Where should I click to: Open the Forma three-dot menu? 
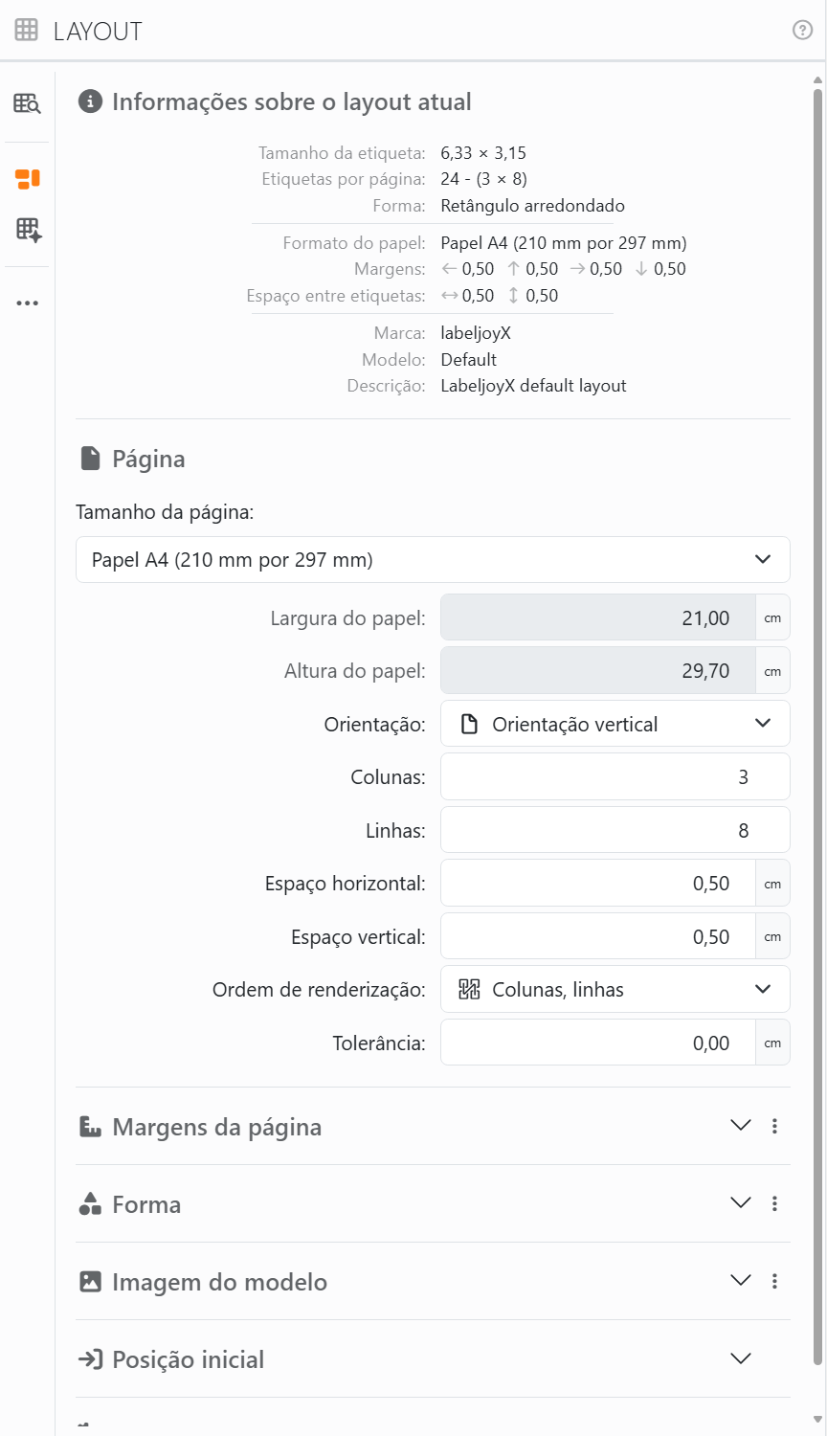[x=774, y=1204]
